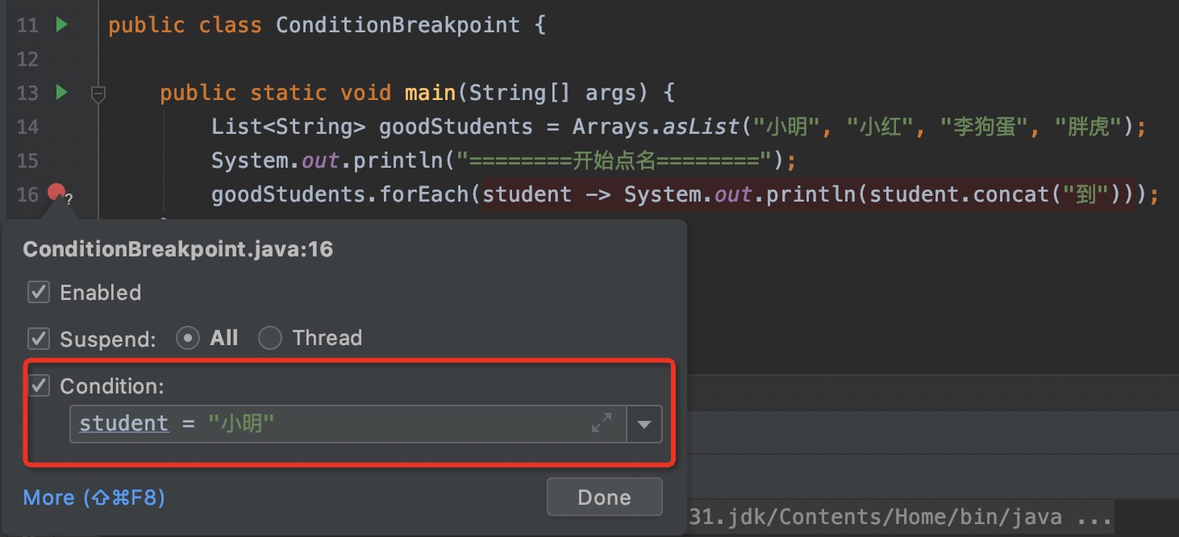Viewport: 1179px width, 537px height.
Task: Click the gutter at line number 15
Action: pos(27,160)
